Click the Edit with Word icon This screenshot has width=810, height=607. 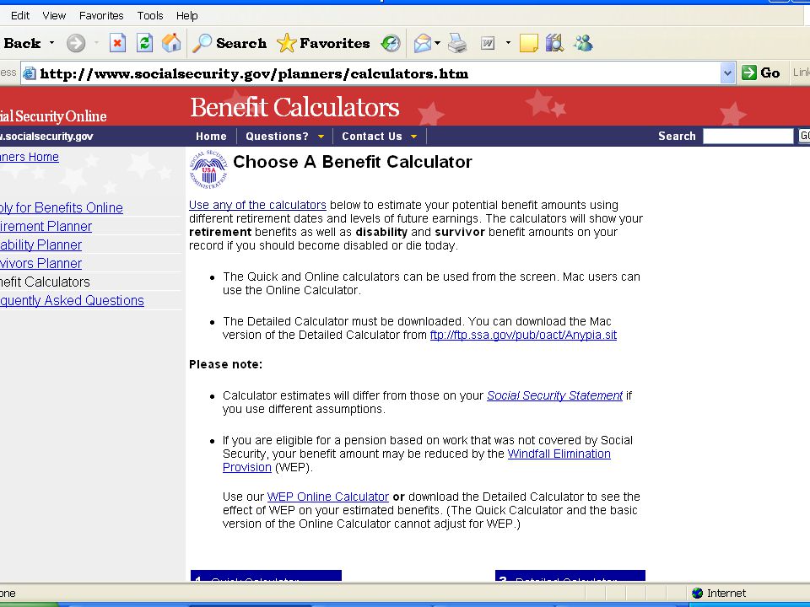tap(488, 43)
